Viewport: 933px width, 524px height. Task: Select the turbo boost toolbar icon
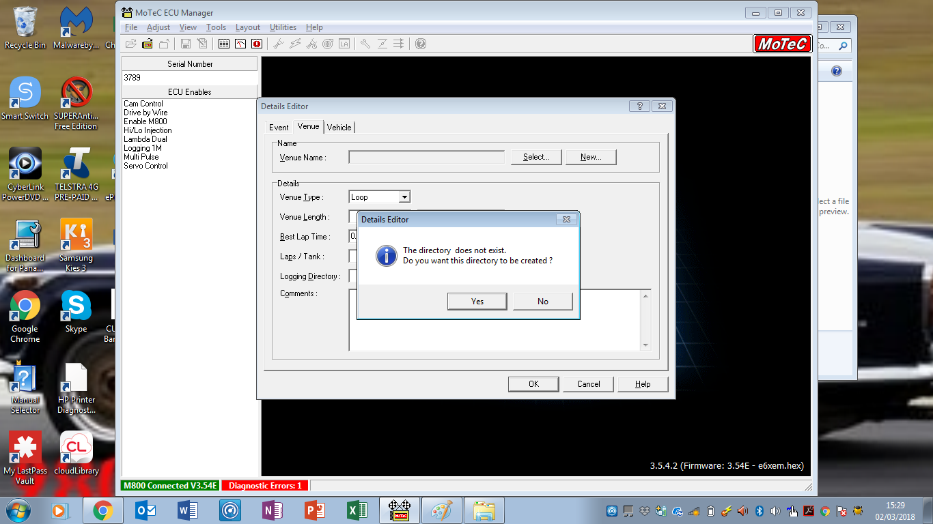tap(328, 44)
